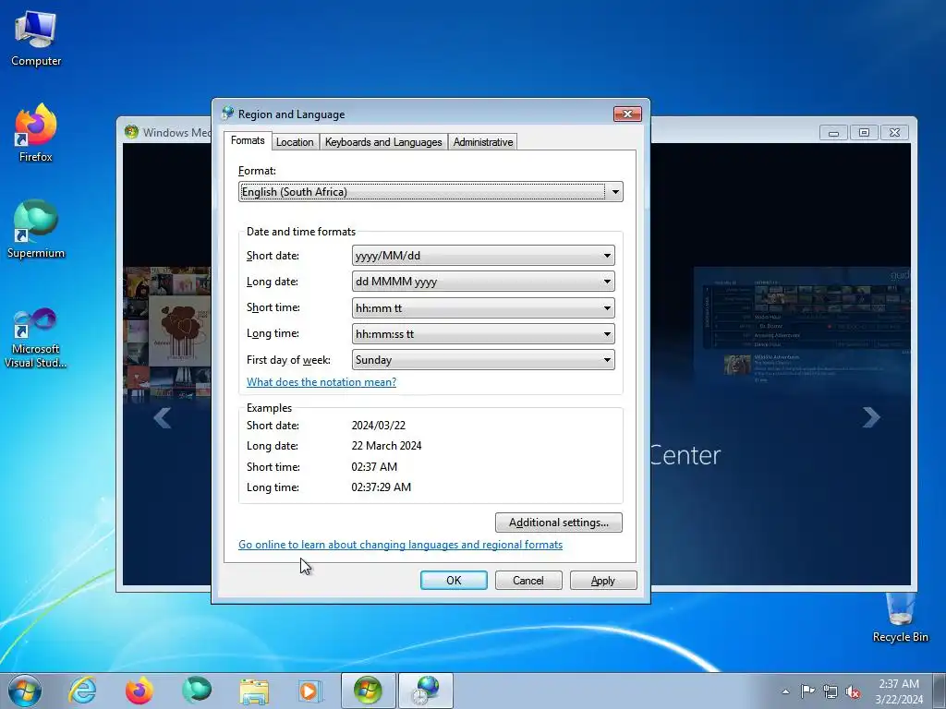Confirm with the OK button

pyautogui.click(x=454, y=581)
